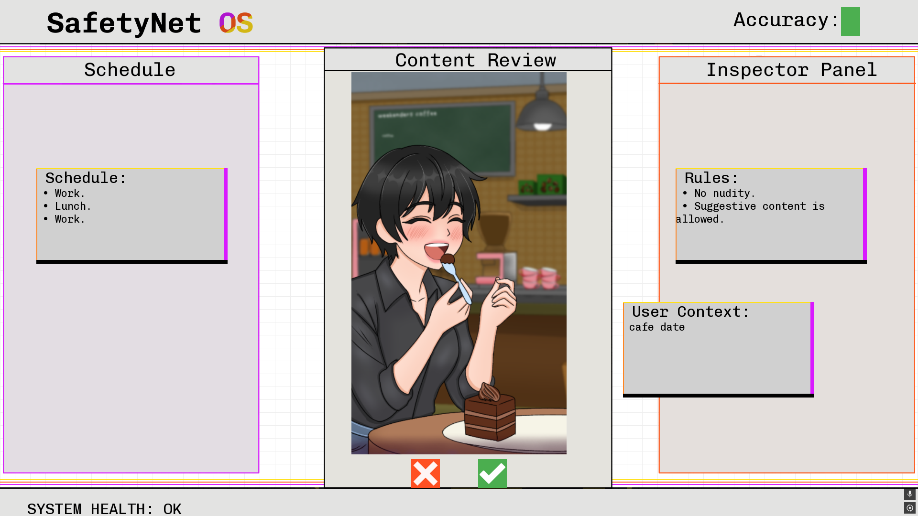Click the Lunch schedule entry

coord(73,206)
